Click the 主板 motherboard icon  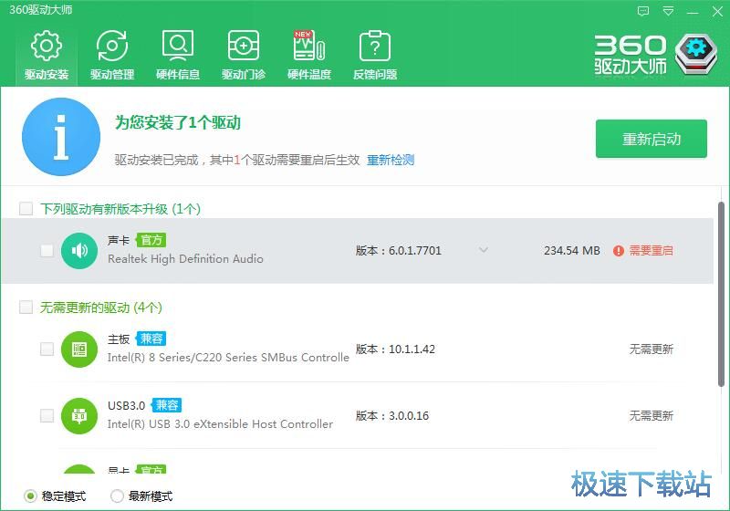coord(79,349)
